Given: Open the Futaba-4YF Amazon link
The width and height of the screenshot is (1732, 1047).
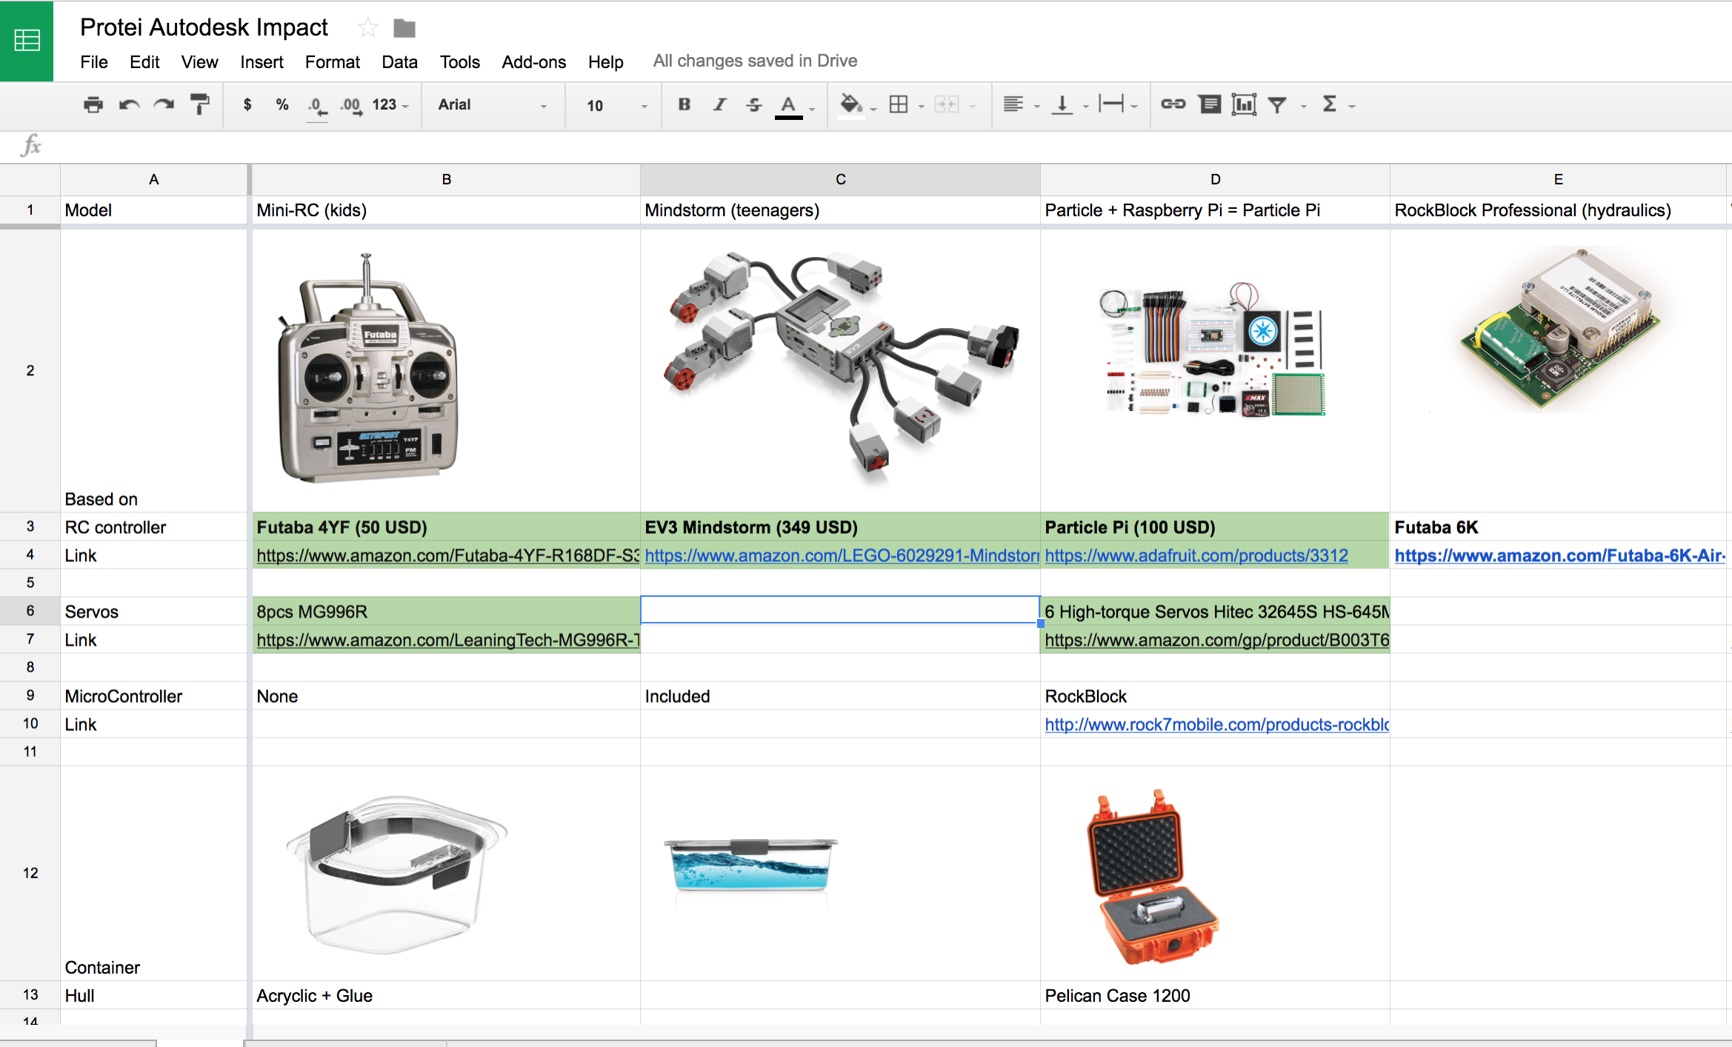Looking at the screenshot, I should 447,555.
